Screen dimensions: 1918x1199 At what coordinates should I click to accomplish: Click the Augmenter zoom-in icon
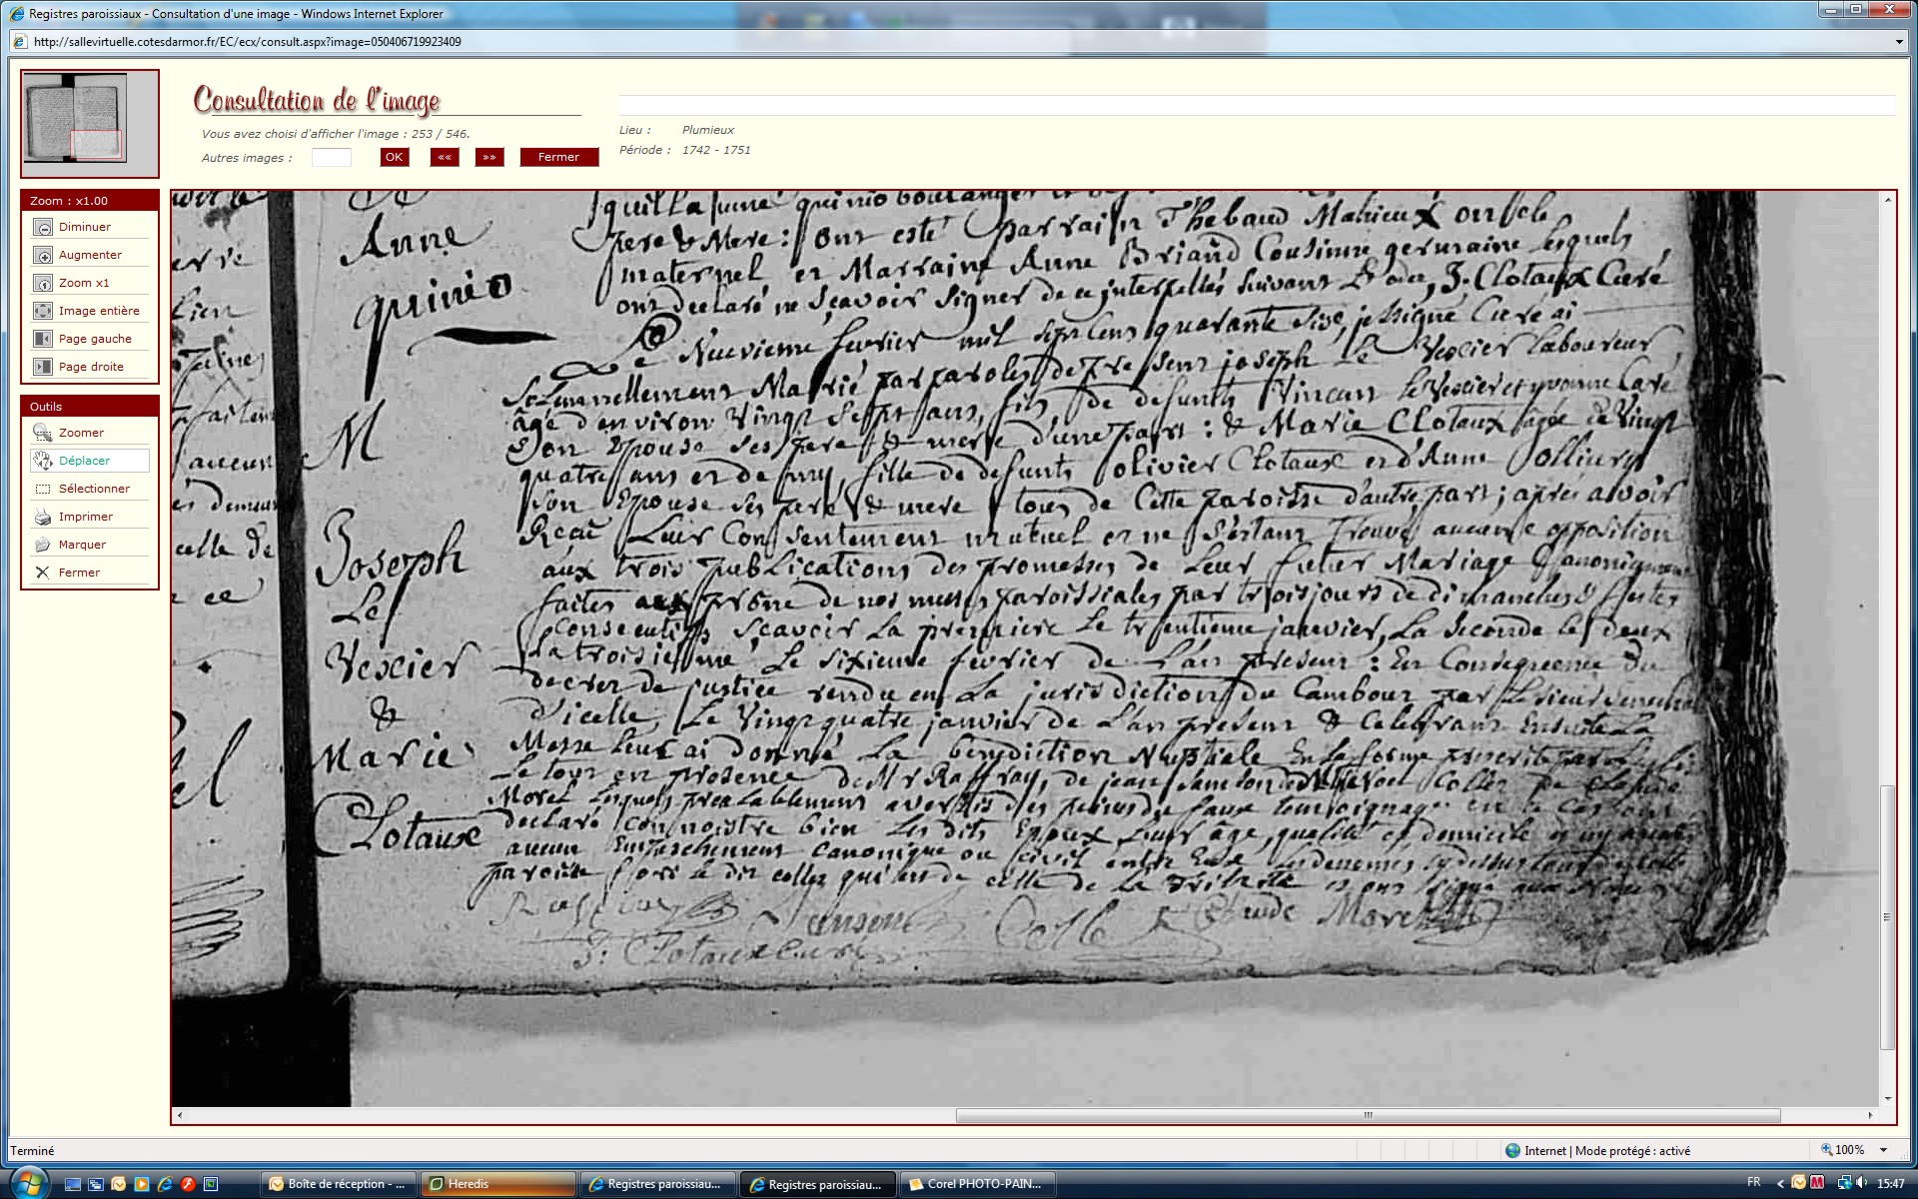coord(43,256)
